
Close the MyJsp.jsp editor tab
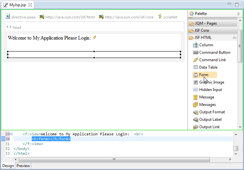click(x=30, y=5)
